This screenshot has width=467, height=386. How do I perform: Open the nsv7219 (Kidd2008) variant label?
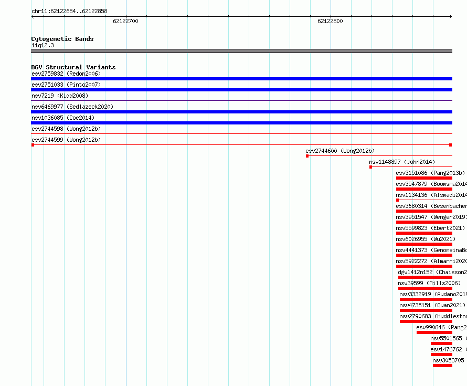tap(60, 96)
